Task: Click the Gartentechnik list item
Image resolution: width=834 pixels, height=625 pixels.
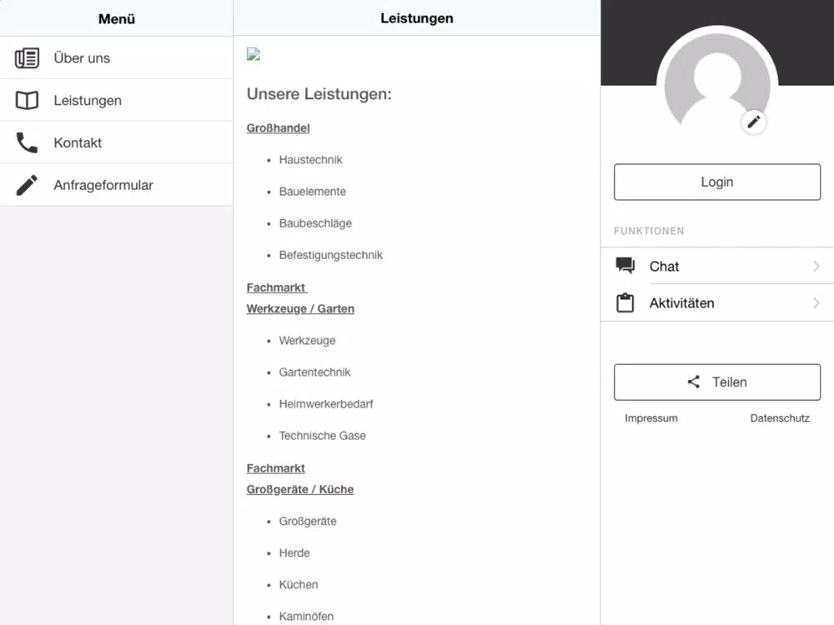Action: pyautogui.click(x=315, y=372)
